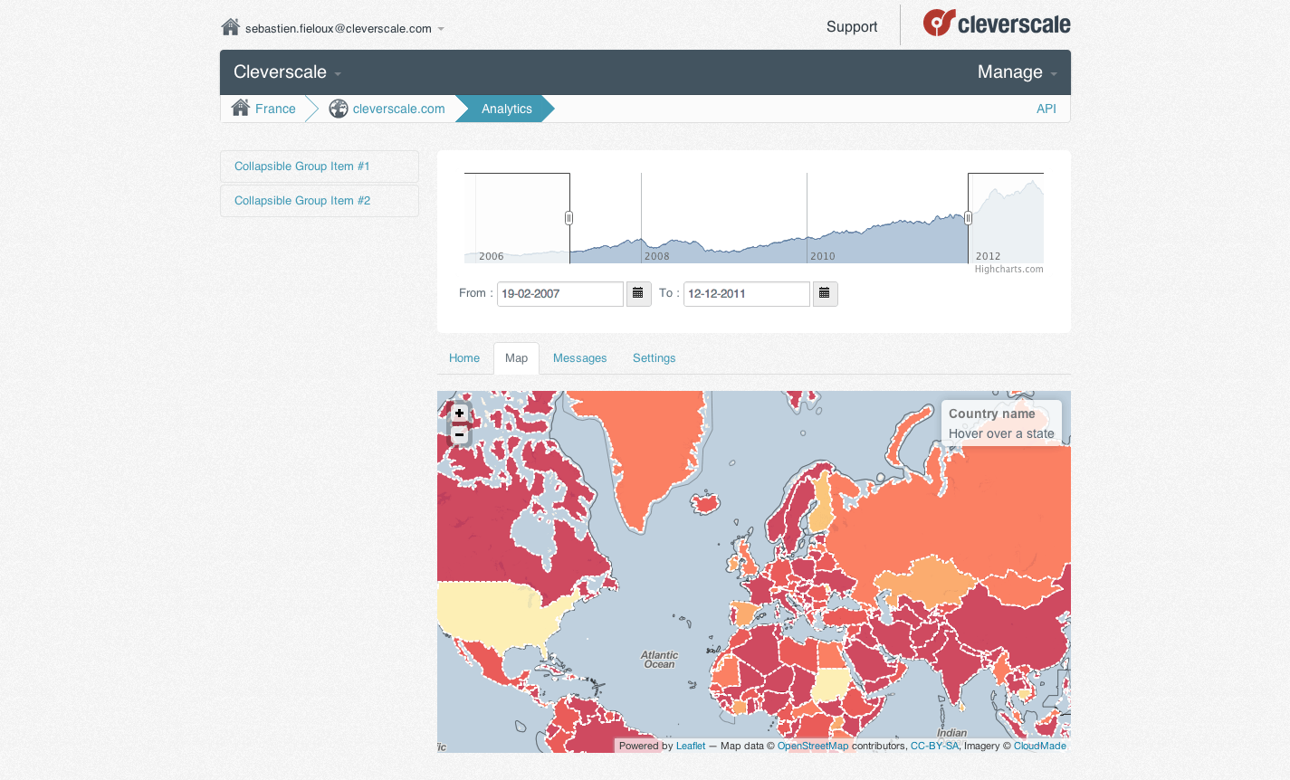Open the OpenStreetMap attribution link
Viewport: 1290px width, 780px height.
813,747
